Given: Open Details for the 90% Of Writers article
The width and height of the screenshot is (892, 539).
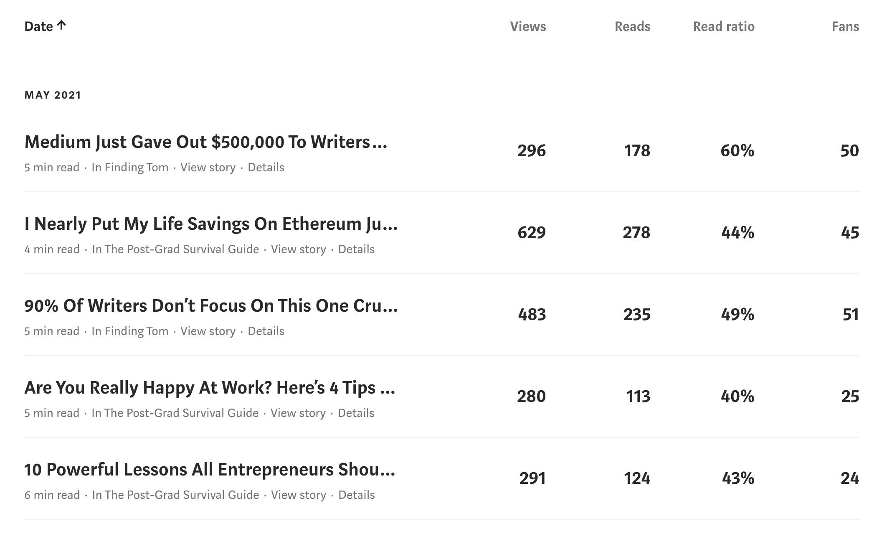Looking at the screenshot, I should coord(266,331).
